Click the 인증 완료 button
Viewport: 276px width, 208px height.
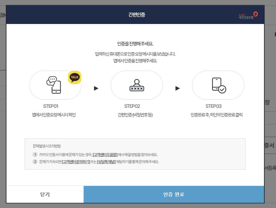[174, 194]
